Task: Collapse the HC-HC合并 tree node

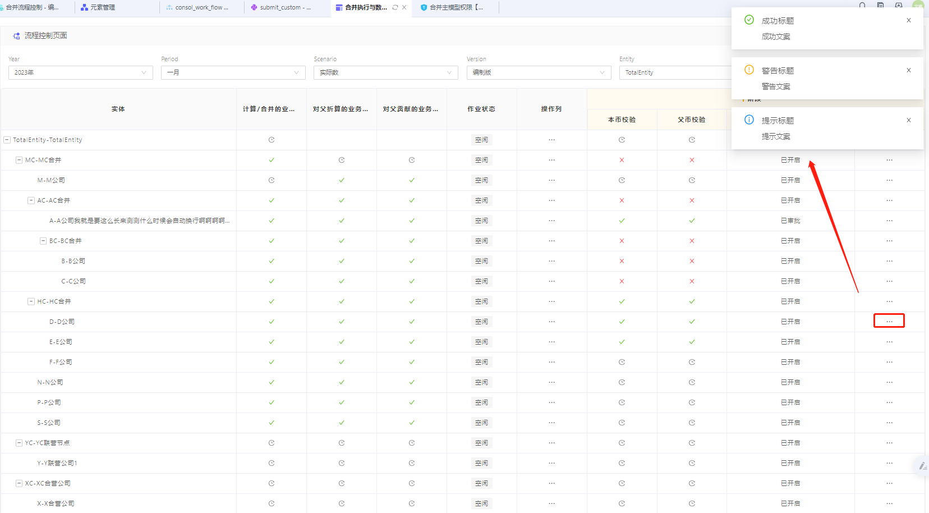Action: [31, 301]
